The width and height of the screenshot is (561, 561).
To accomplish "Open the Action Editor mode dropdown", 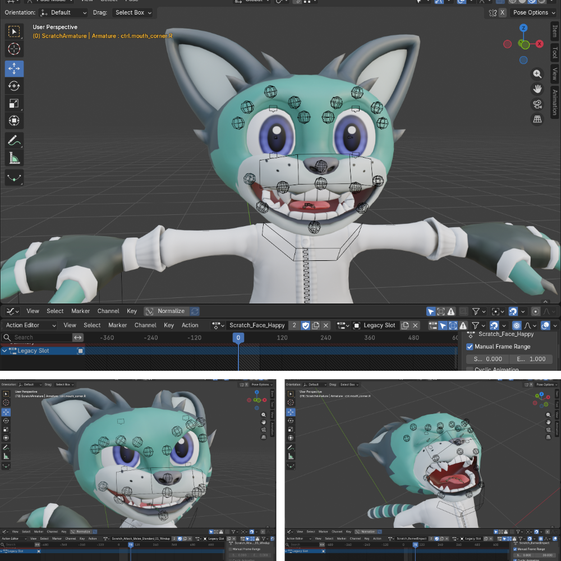I will pos(30,325).
